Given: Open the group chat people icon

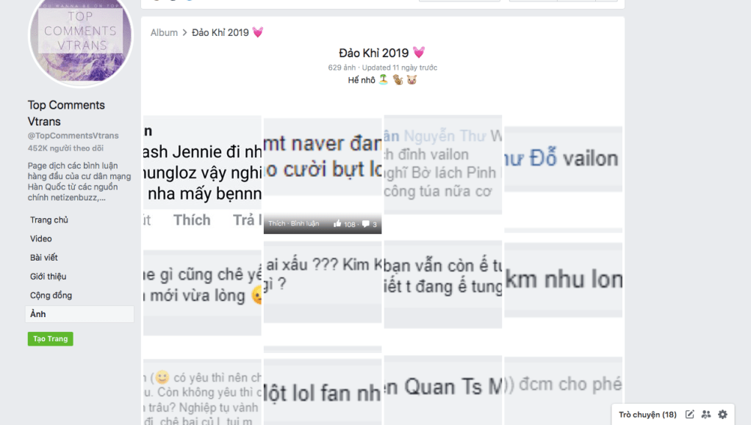Looking at the screenshot, I should pyautogui.click(x=706, y=415).
